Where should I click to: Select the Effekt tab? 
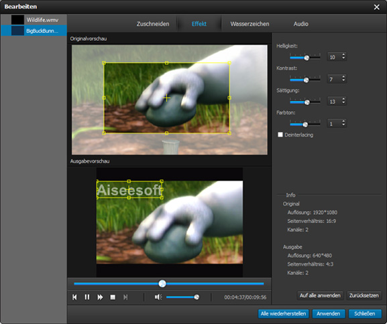click(x=199, y=24)
